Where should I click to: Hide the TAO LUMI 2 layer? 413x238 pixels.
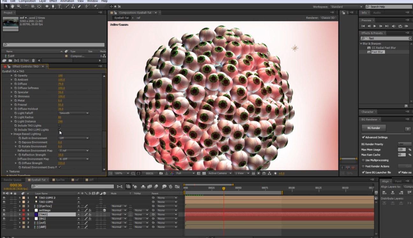[4, 198]
